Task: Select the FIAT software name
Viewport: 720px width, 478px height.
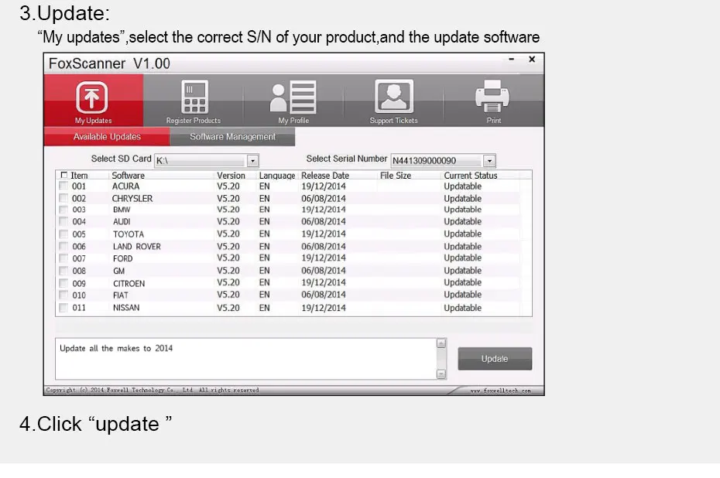Action: coord(121,295)
